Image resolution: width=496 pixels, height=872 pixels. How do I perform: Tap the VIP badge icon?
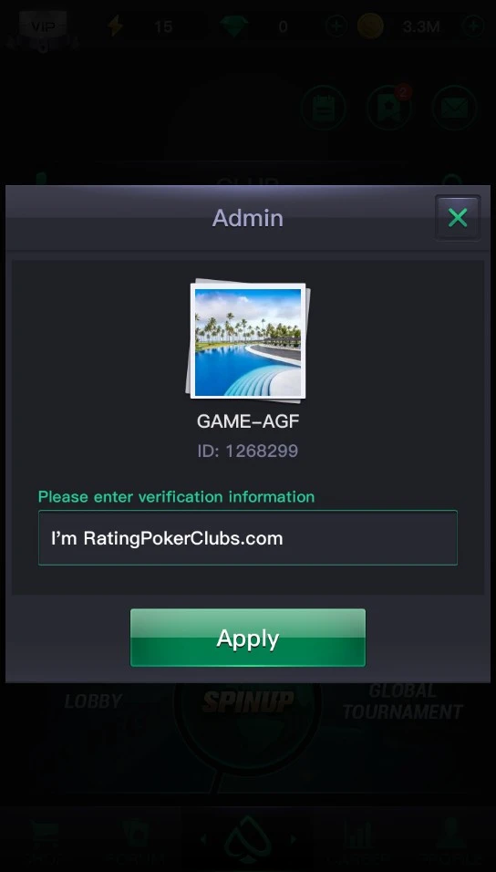[43, 26]
